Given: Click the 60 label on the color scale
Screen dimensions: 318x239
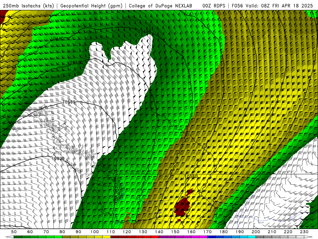Looking at the screenshot, I should coord(30,232).
